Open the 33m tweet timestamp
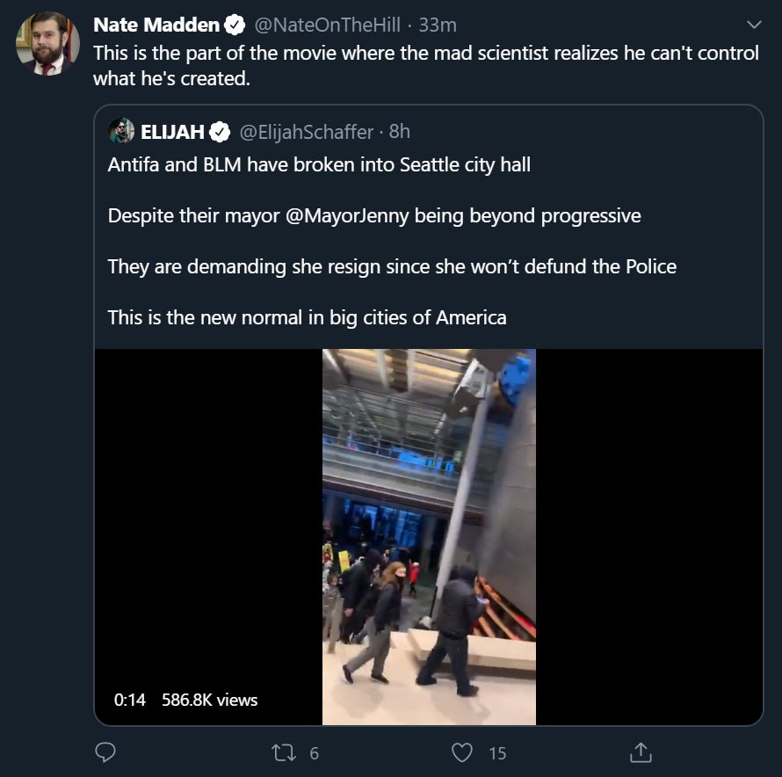 pos(438,25)
